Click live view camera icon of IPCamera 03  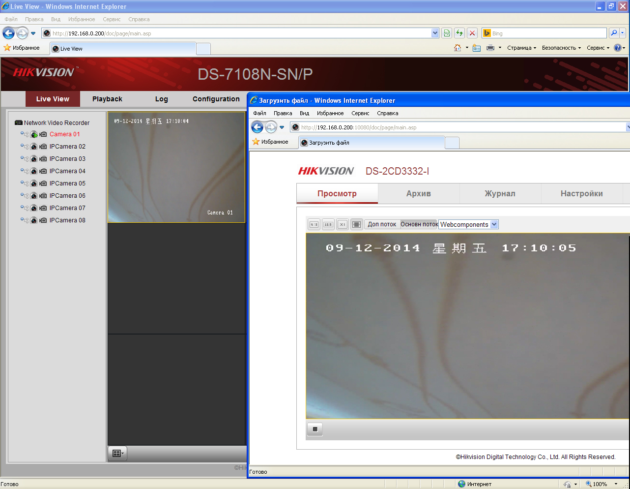click(x=34, y=159)
